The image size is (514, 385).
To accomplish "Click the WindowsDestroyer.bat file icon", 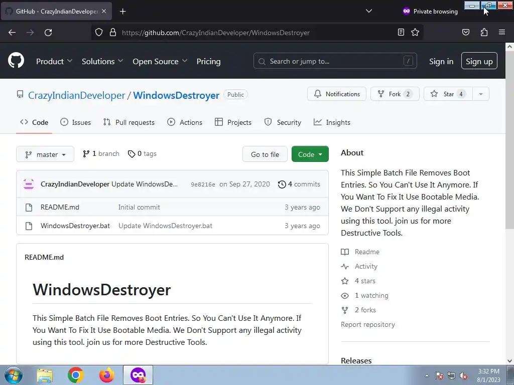I will point(29,226).
